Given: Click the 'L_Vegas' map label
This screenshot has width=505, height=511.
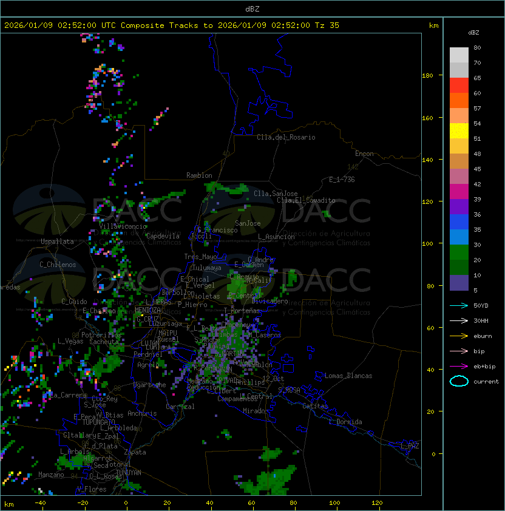Looking at the screenshot, I should tap(70, 341).
